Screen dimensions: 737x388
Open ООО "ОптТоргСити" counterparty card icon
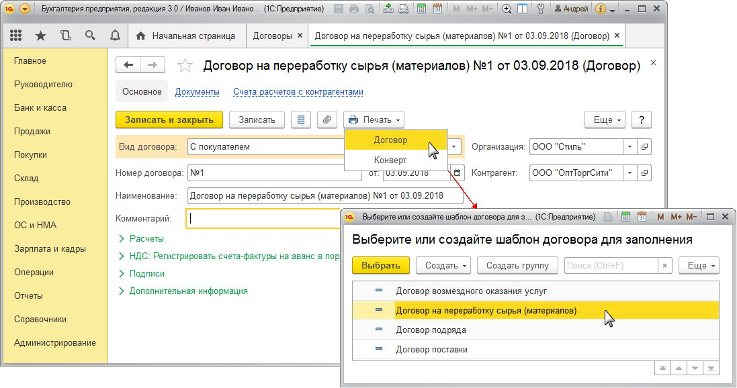[644, 173]
